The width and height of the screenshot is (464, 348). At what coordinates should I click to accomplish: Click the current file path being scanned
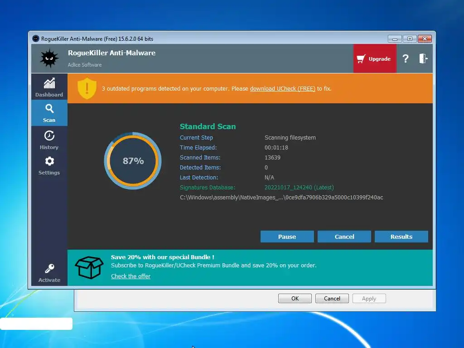click(281, 198)
